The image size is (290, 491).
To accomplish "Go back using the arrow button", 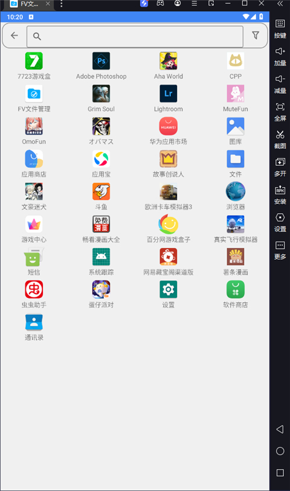I will [14, 36].
